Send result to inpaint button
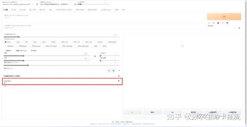The height and width of the screenshot is (127, 247). (212, 112)
